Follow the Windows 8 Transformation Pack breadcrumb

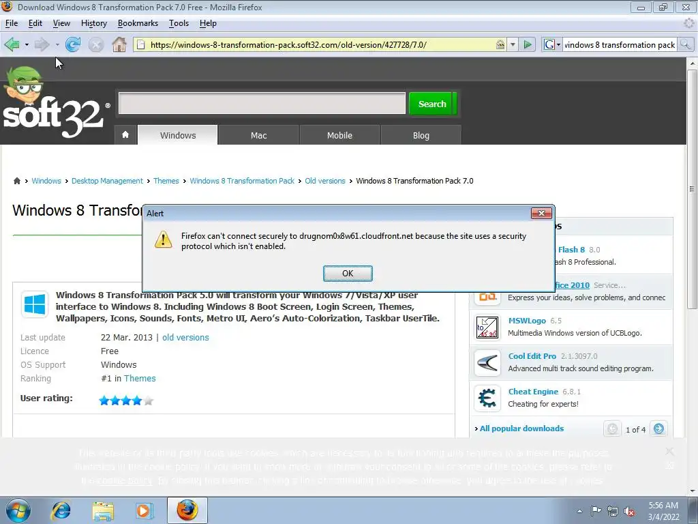[242, 181]
